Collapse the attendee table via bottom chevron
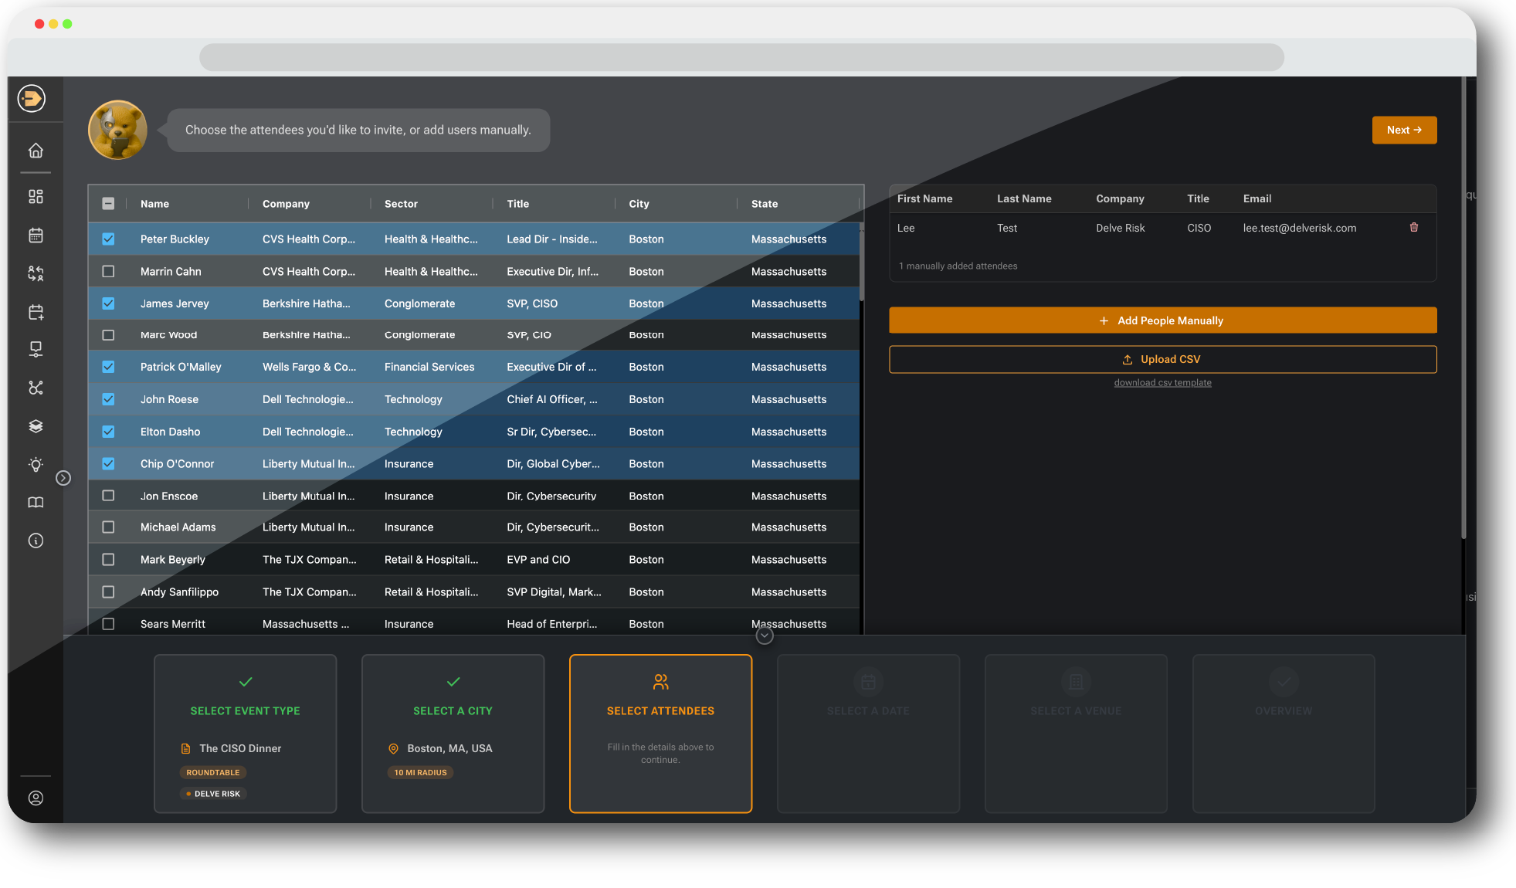 coord(764,635)
